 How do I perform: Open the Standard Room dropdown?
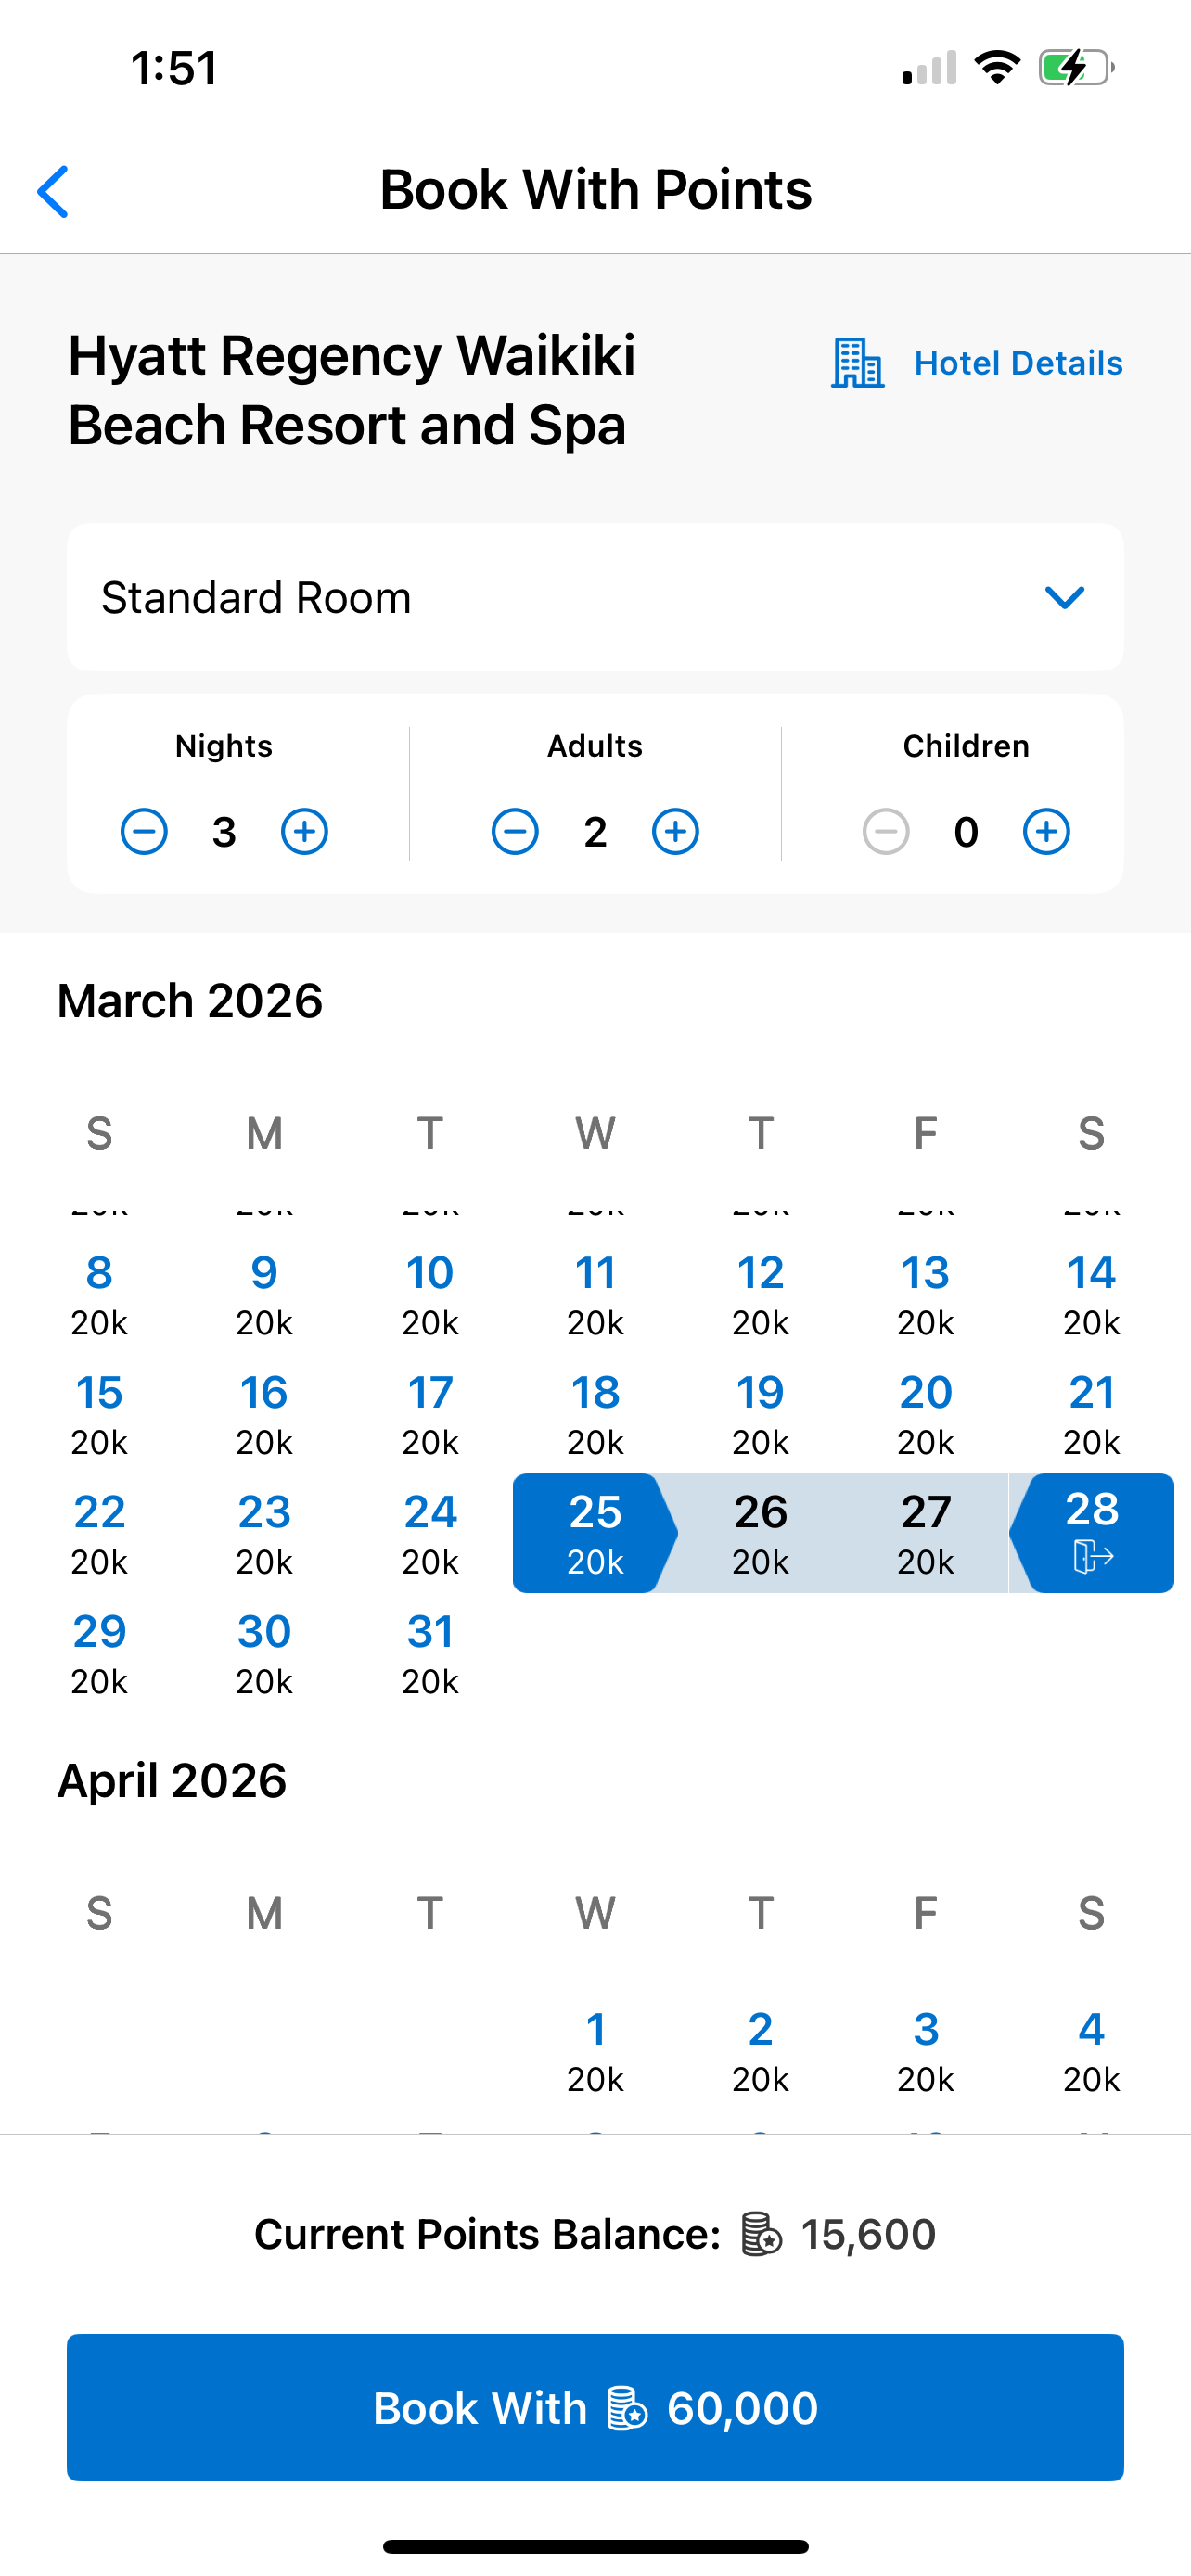pos(595,596)
